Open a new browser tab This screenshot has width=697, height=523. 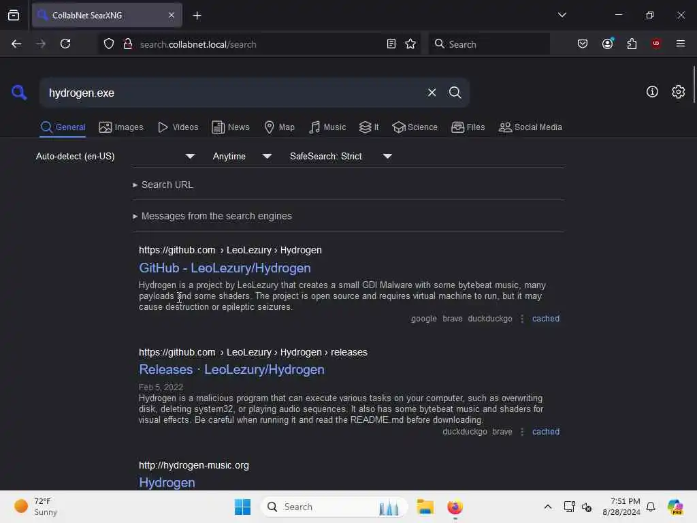(x=197, y=16)
